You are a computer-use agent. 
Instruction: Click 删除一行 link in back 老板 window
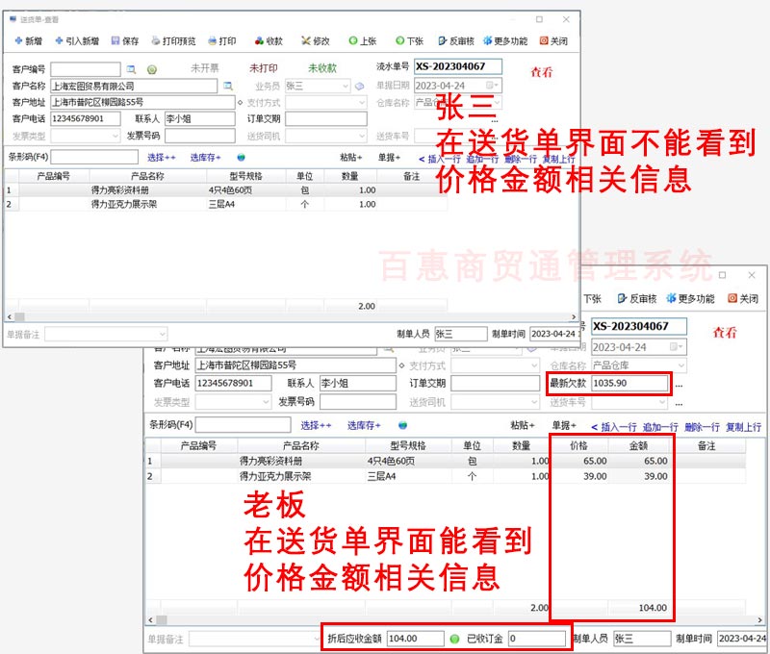click(x=703, y=427)
